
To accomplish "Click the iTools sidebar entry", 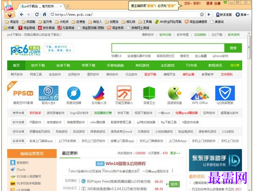I will 18,170.
